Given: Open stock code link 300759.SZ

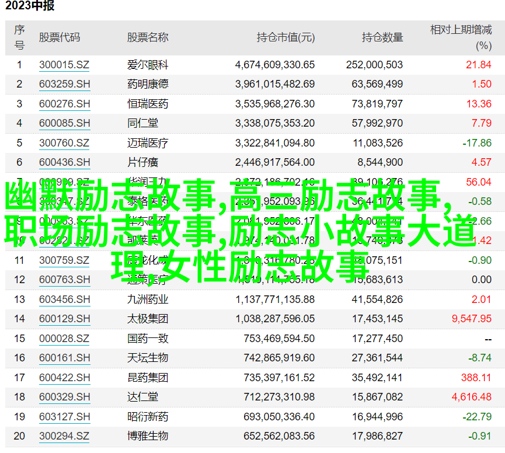Looking at the screenshot, I should 64,260.
